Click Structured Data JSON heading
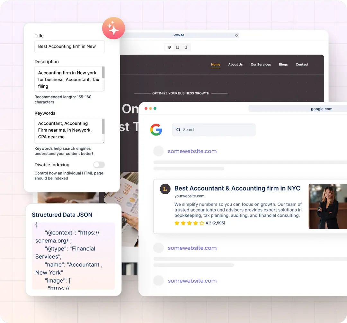347x323 pixels. point(62,215)
